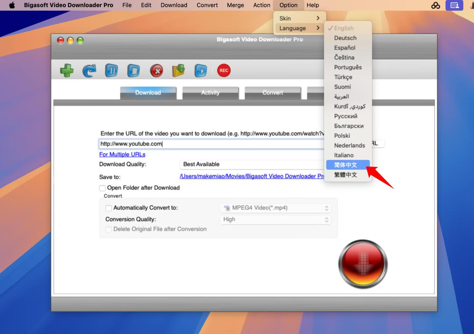474x334 pixels.
Task: Select Español language
Action: [x=348, y=48]
